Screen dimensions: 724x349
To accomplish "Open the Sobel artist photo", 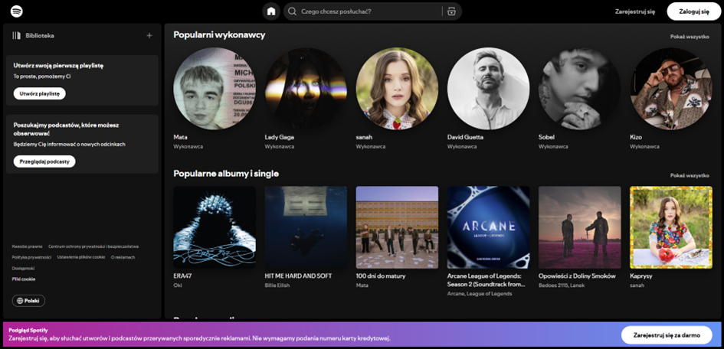I will [x=579, y=89].
